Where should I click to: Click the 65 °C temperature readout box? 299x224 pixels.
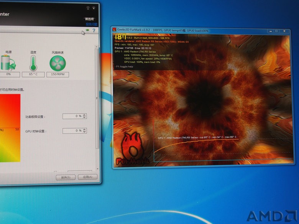click(33, 74)
